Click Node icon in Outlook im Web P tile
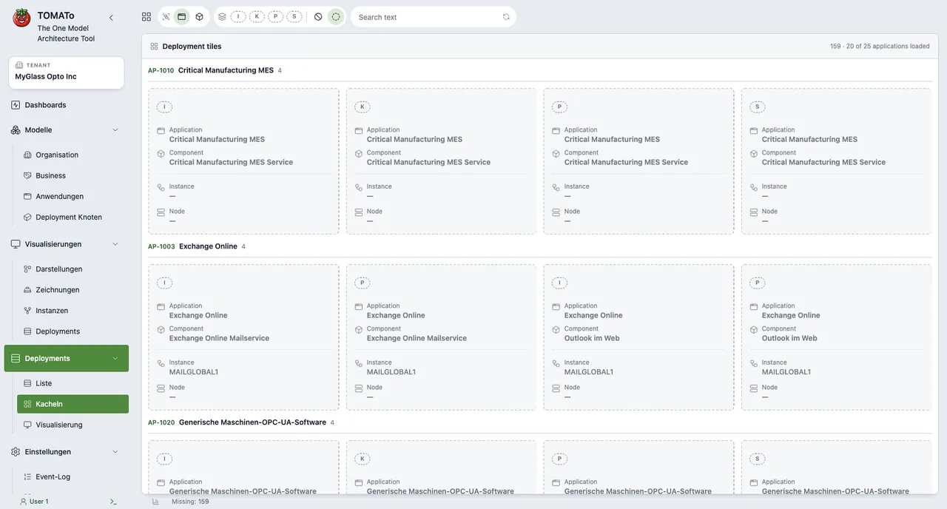 pyautogui.click(x=753, y=388)
